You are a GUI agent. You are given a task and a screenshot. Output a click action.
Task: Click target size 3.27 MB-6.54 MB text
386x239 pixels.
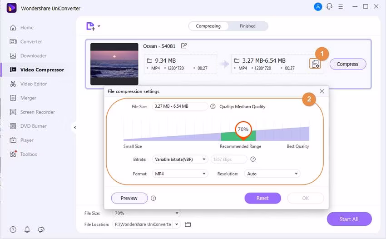pyautogui.click(x=264, y=60)
